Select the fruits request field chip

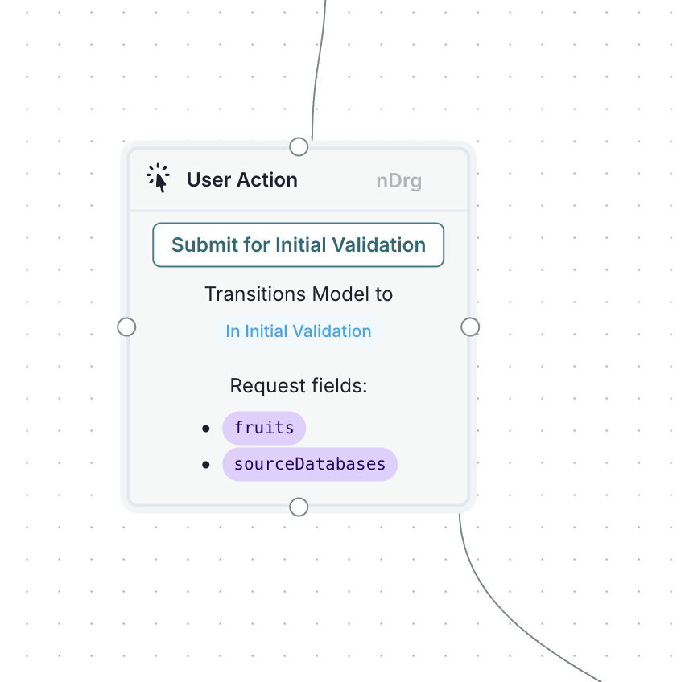point(264,428)
